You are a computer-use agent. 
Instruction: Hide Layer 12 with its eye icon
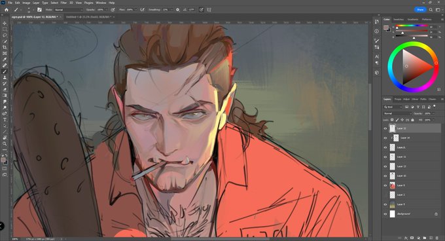385,128
